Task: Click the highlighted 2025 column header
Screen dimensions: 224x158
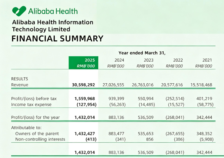Action: click(x=83, y=63)
